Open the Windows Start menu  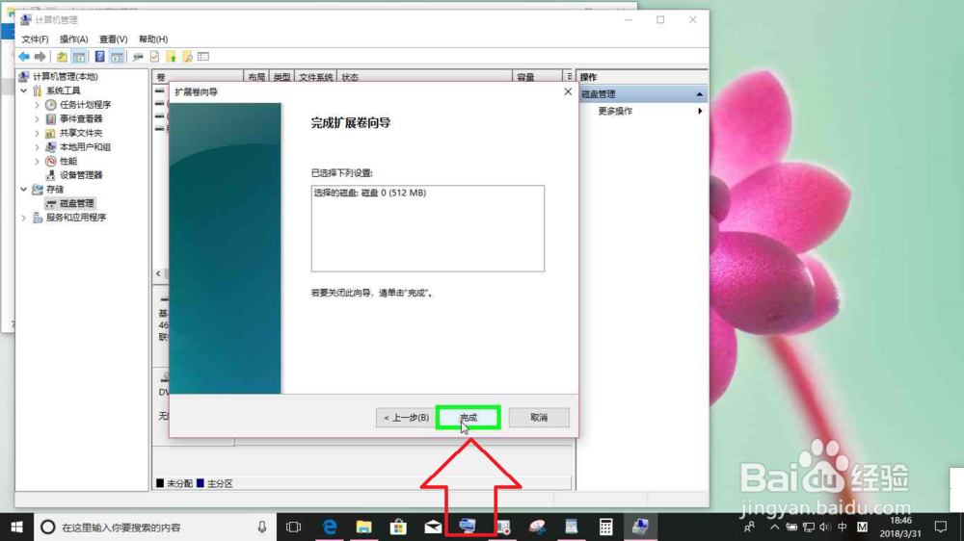[x=16, y=527]
